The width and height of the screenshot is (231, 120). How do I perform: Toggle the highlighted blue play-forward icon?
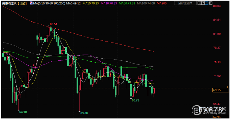tap(207, 3)
